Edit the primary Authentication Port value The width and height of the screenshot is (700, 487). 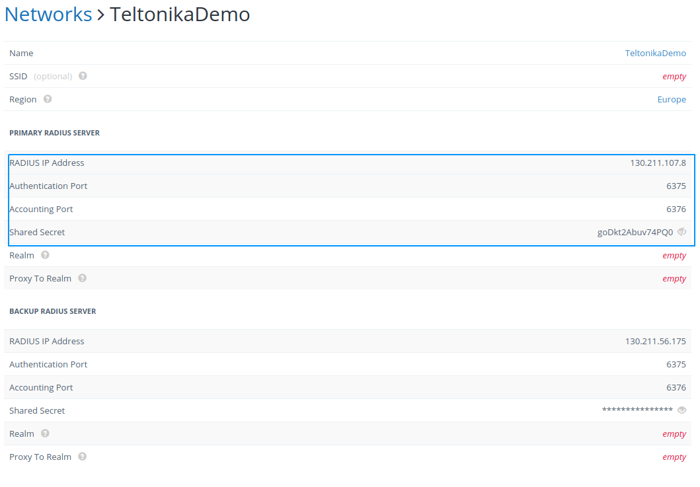676,186
